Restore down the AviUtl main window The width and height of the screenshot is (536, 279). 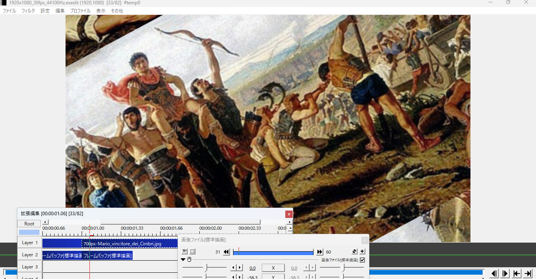[508, 2]
